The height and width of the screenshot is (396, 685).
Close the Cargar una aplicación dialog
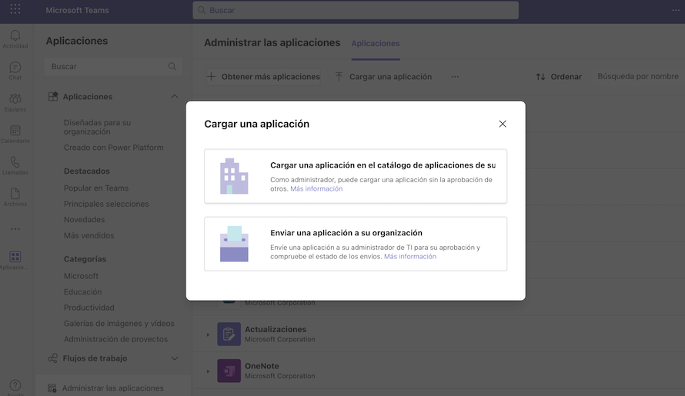point(503,124)
